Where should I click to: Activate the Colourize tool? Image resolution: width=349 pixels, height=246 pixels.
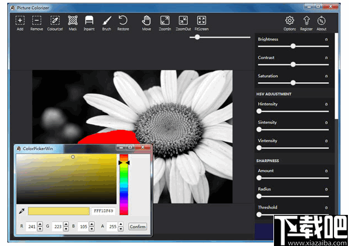(x=55, y=23)
